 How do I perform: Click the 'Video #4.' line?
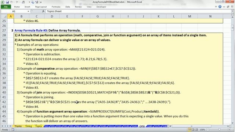coord(31,107)
